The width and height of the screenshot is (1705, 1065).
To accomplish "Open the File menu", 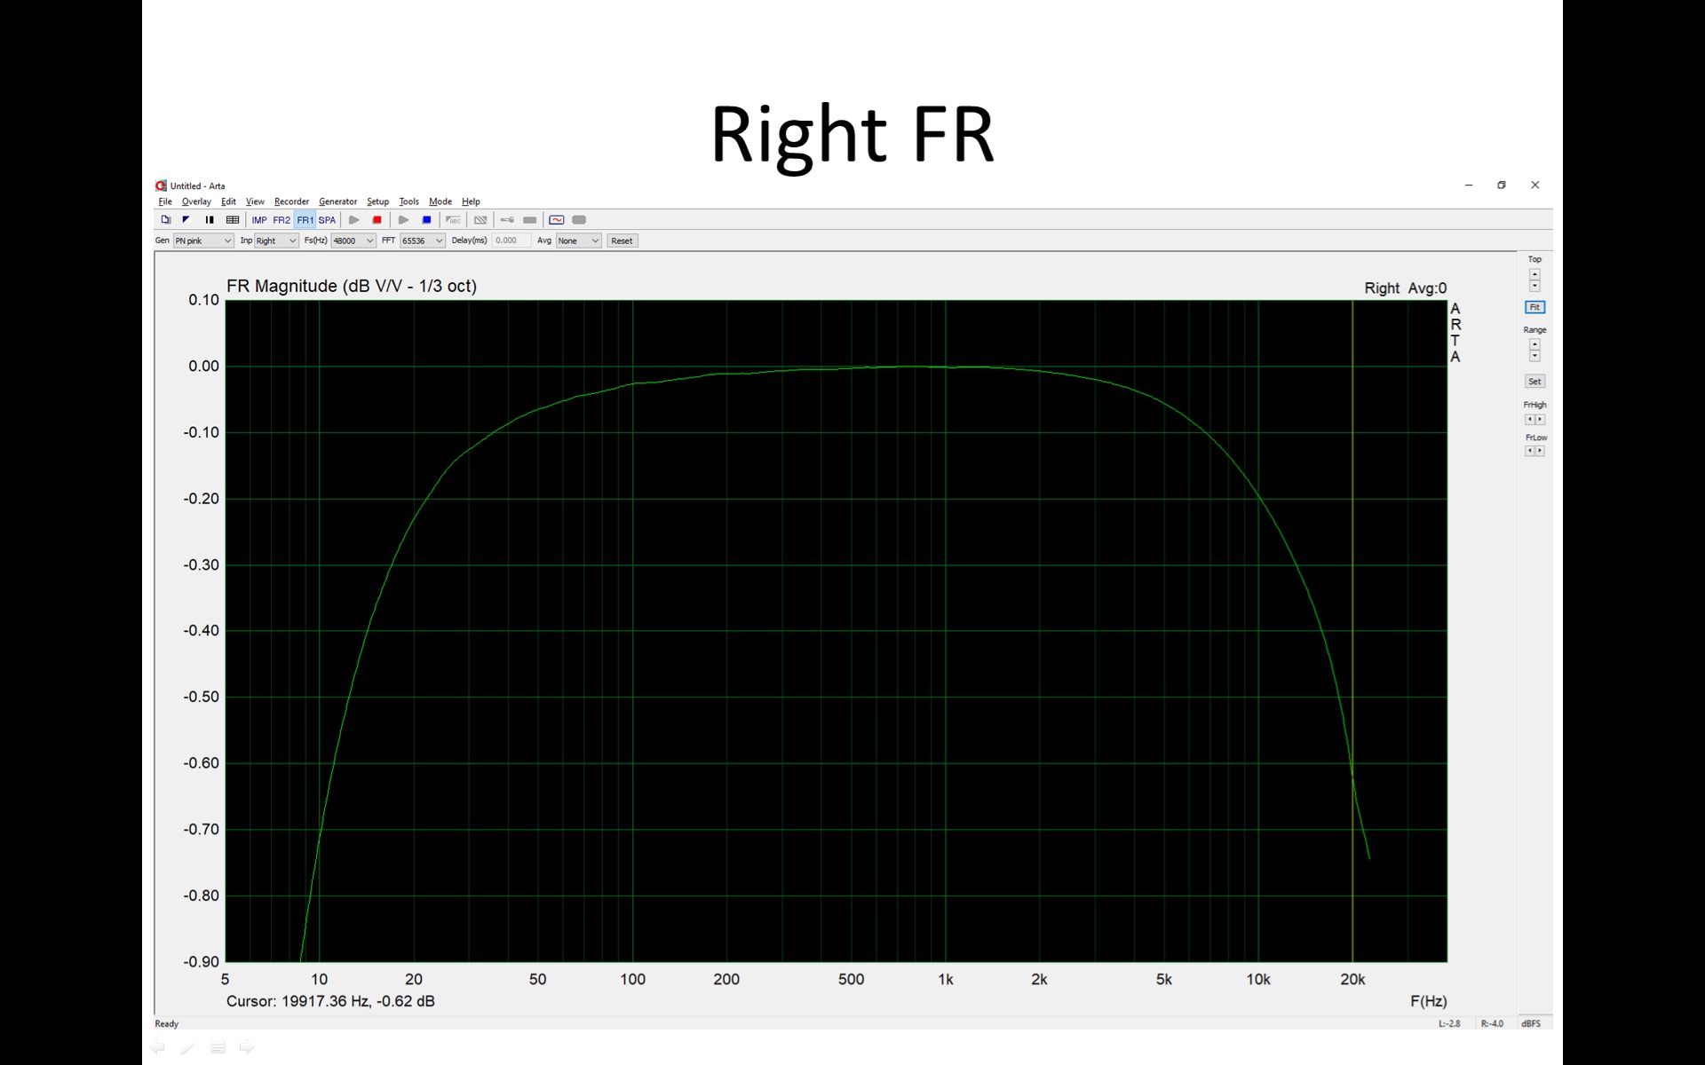I will point(165,201).
